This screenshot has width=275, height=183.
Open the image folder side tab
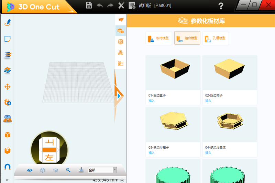(121, 64)
